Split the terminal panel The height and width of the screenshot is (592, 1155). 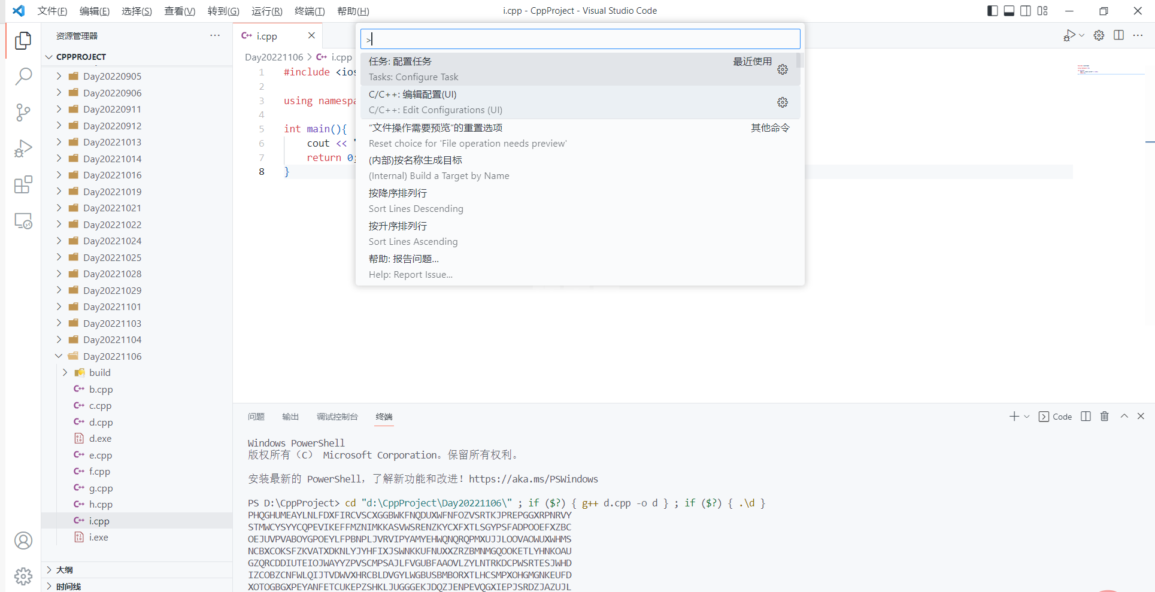coord(1086,417)
